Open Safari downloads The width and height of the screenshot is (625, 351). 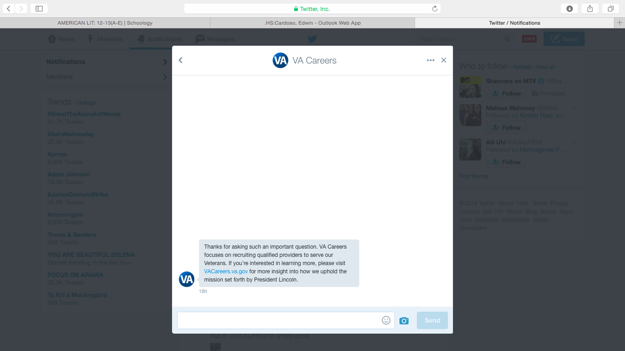tap(569, 8)
